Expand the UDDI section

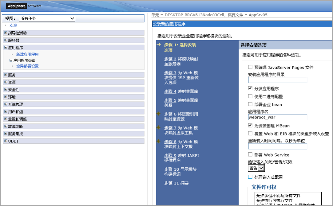pos(6,141)
